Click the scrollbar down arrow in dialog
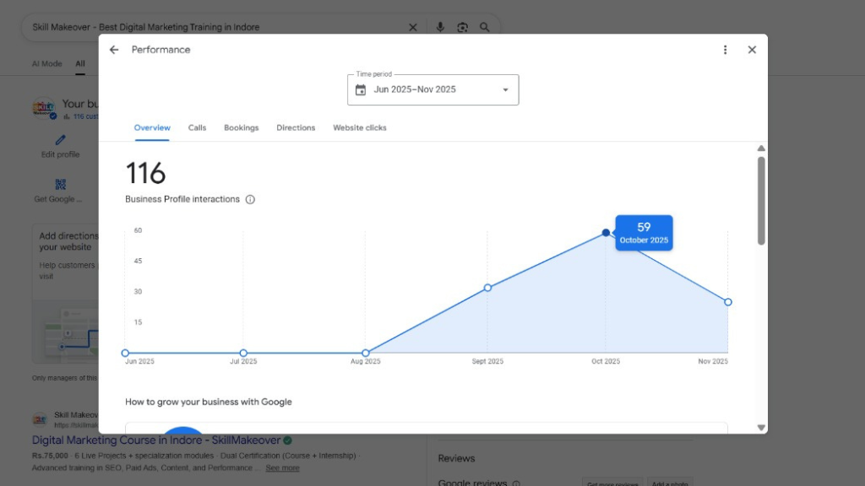 click(761, 428)
